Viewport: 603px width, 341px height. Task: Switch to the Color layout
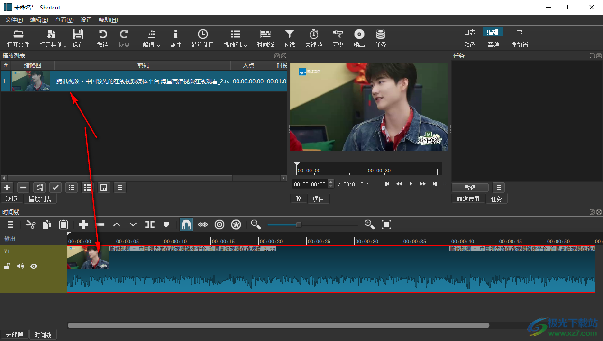(x=469, y=45)
